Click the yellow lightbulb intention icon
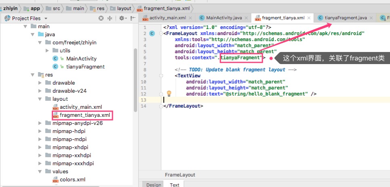This screenshot has width=390, height=187. pyautogui.click(x=169, y=94)
